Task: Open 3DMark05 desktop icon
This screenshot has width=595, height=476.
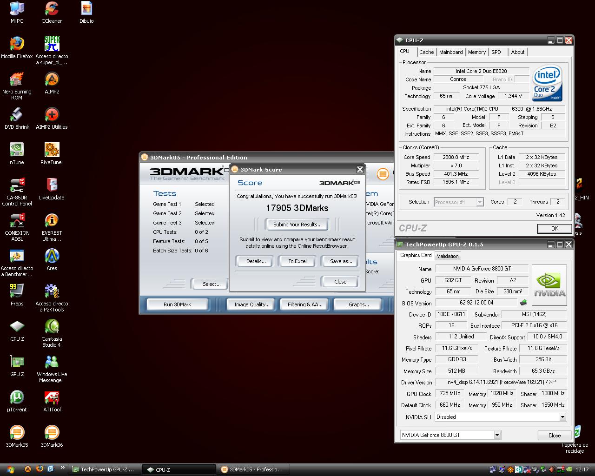Action: click(17, 436)
